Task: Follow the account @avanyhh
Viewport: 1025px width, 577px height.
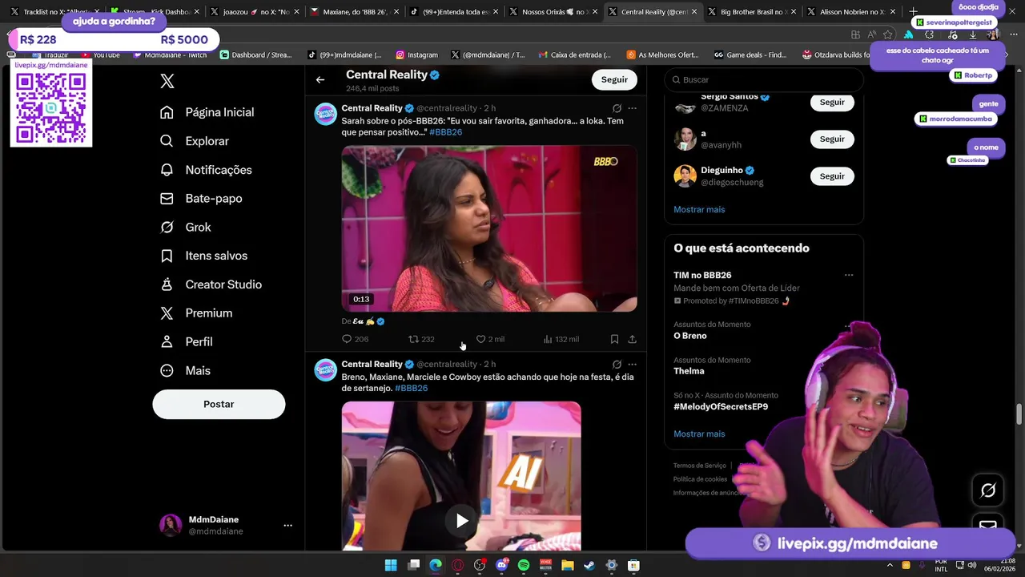Action: coord(832,139)
